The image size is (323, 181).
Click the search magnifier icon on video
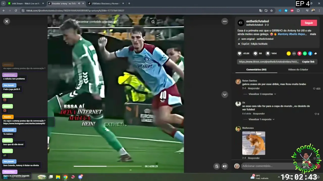pos(153,22)
